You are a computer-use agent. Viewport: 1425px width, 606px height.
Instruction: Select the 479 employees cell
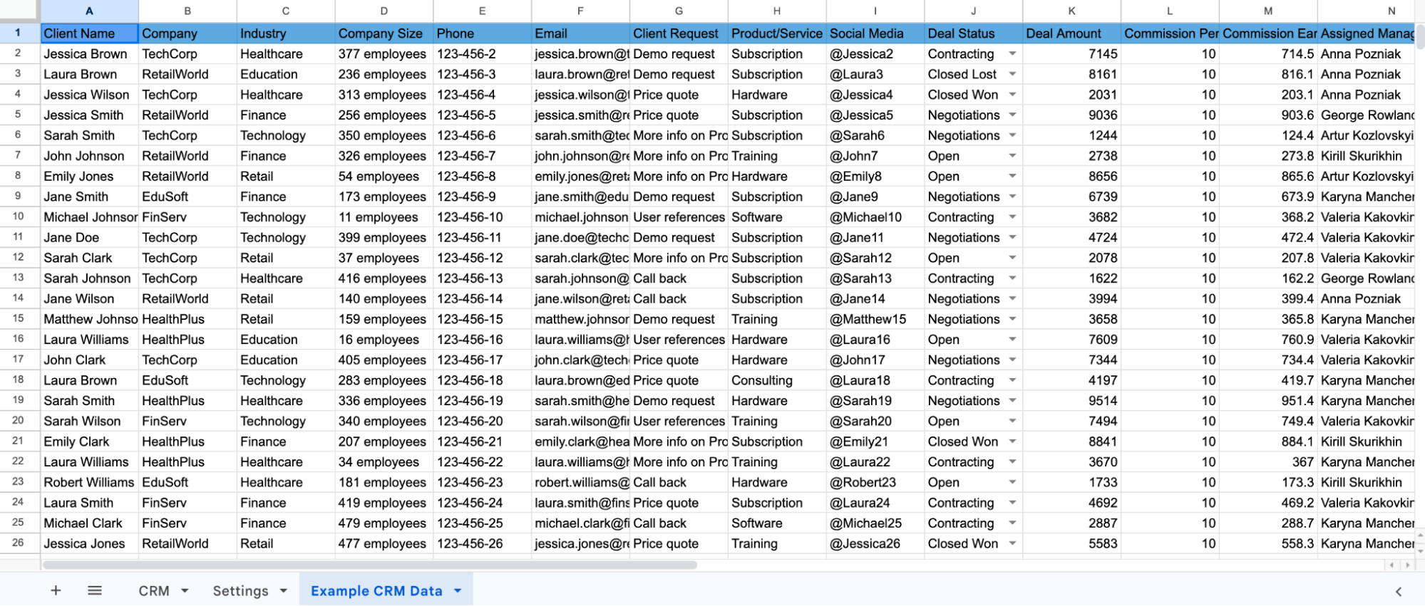pyautogui.click(x=384, y=523)
